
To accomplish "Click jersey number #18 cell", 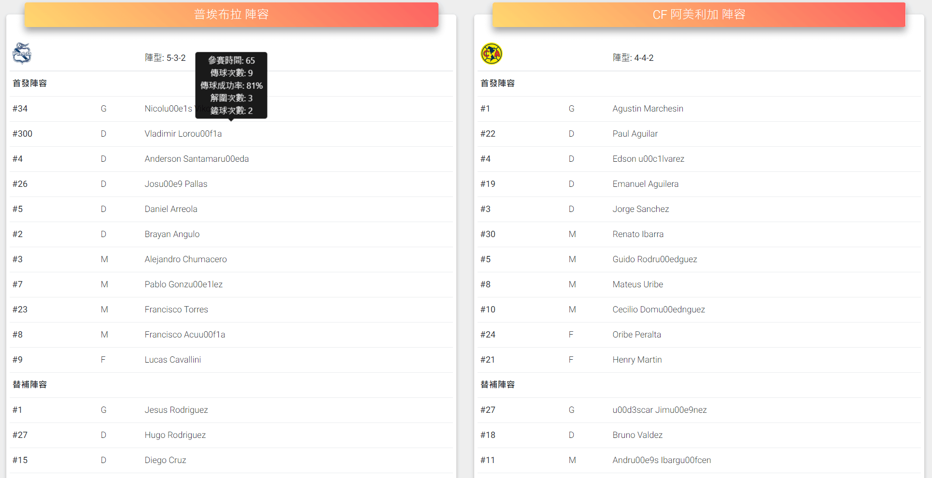I will coord(488,435).
